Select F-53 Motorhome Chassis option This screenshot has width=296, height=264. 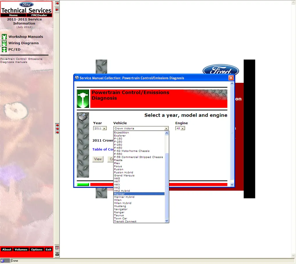pos(139,151)
